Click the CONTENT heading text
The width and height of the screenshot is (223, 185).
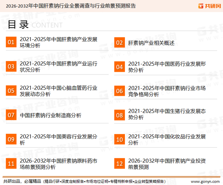coord(47,25)
